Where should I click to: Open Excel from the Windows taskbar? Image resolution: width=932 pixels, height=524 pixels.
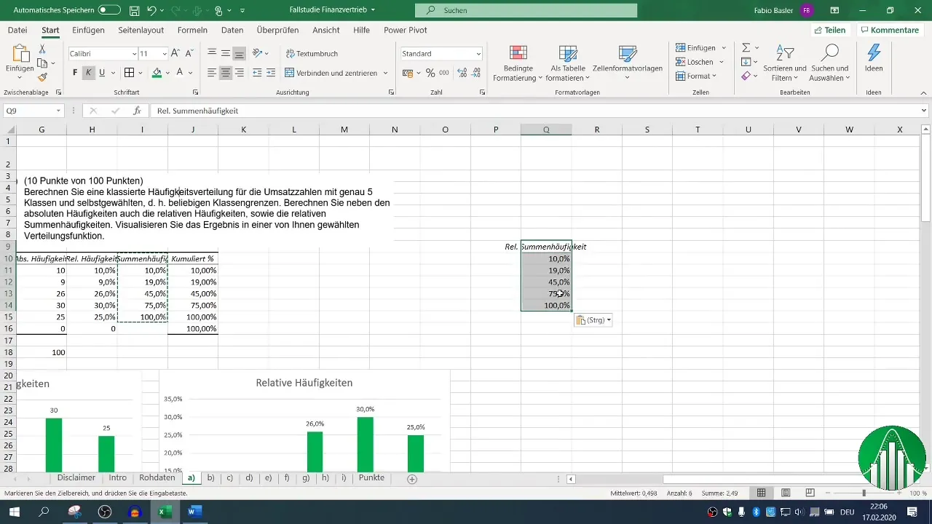pyautogui.click(x=165, y=512)
